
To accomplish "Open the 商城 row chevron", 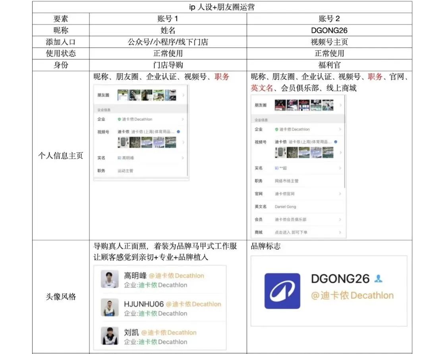I will coord(340,232).
